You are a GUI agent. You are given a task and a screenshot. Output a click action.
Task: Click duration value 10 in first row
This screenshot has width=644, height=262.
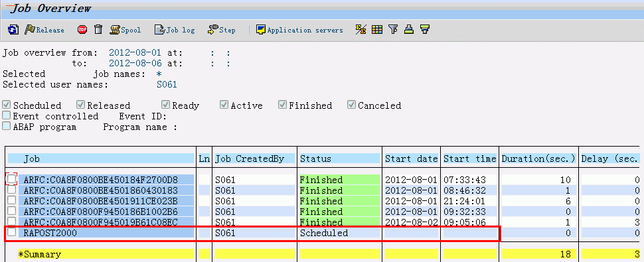click(x=566, y=180)
